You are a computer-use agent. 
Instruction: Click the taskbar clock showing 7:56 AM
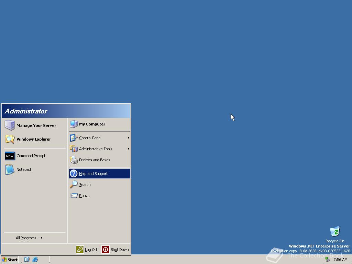tap(340, 260)
